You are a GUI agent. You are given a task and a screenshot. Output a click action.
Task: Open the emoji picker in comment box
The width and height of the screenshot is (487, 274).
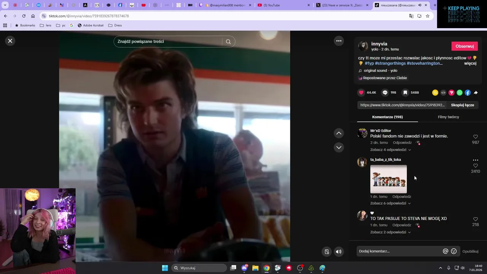[454, 251]
